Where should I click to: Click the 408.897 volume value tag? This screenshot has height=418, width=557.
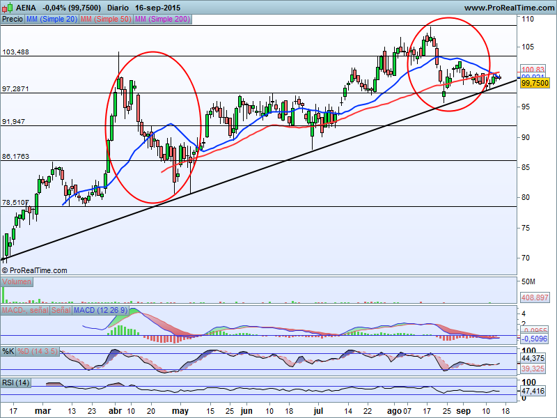pos(533,297)
